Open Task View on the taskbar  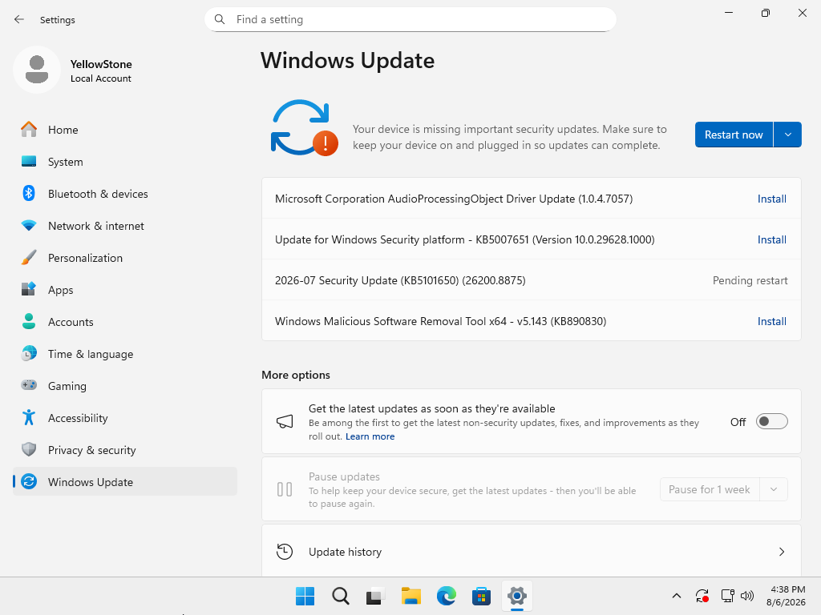[x=375, y=596]
